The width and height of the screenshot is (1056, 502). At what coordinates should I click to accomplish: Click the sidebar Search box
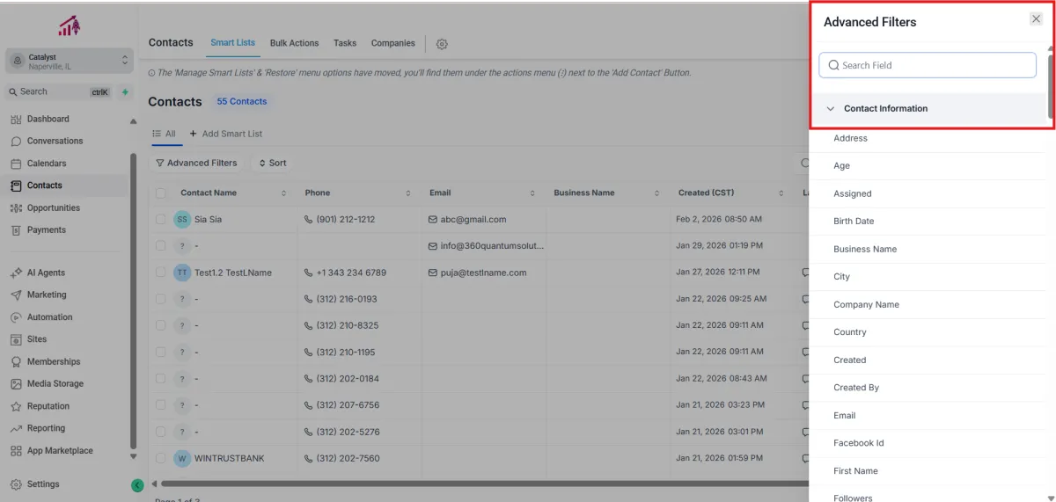pyautogui.click(x=57, y=91)
